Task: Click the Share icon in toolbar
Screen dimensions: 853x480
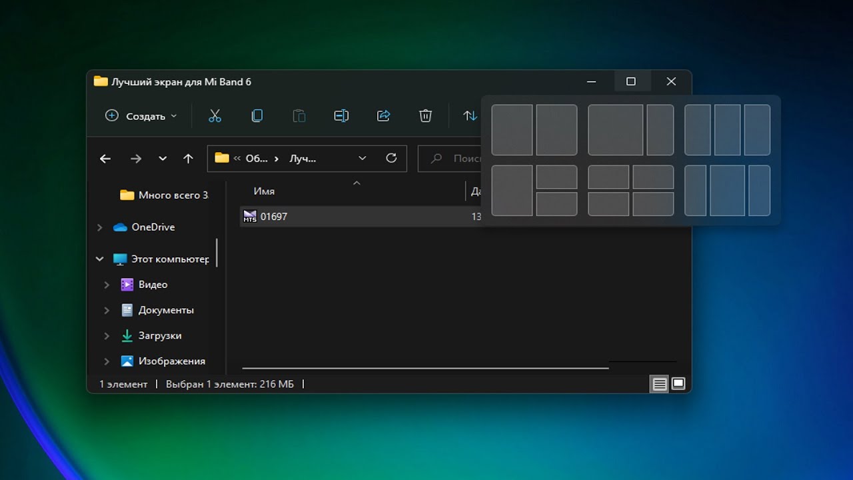Action: [383, 116]
